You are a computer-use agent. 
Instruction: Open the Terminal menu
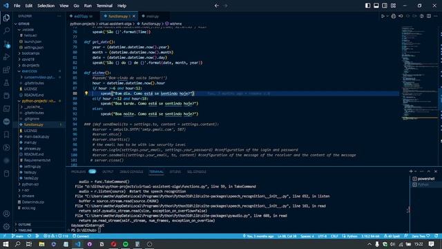click(104, 6)
